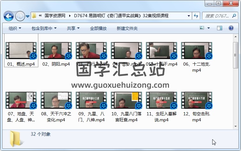Focus the search box 搜索 D767
Image resolution: width=241 pixels, height=151 pixels.
tap(217, 16)
